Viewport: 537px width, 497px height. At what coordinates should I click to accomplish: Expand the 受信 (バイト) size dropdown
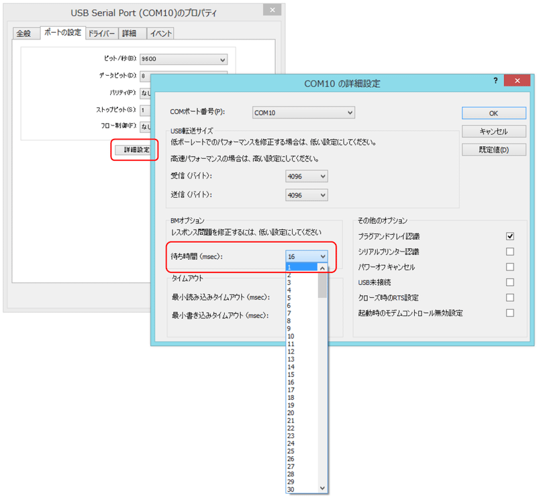click(x=307, y=176)
